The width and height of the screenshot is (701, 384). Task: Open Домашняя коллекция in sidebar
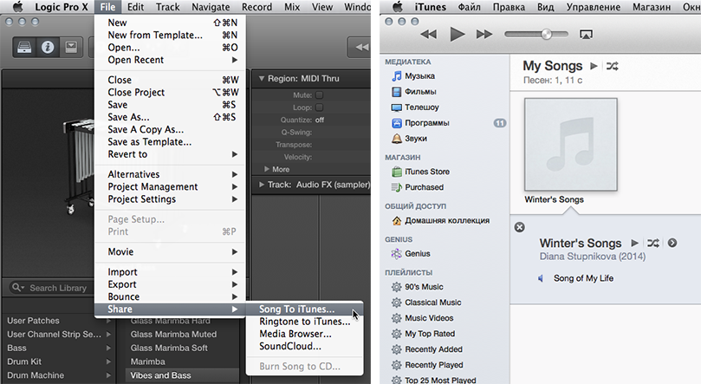445,220
